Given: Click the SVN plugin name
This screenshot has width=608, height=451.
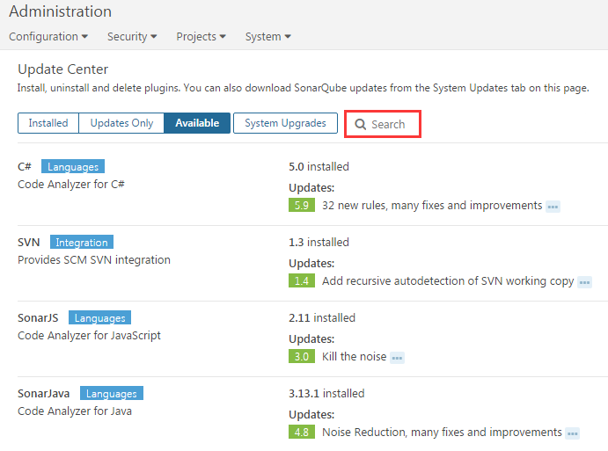Looking at the screenshot, I should (29, 242).
